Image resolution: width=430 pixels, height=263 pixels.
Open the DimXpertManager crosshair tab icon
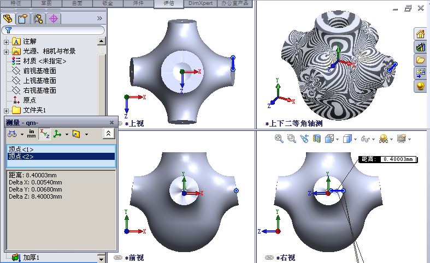(x=54, y=19)
